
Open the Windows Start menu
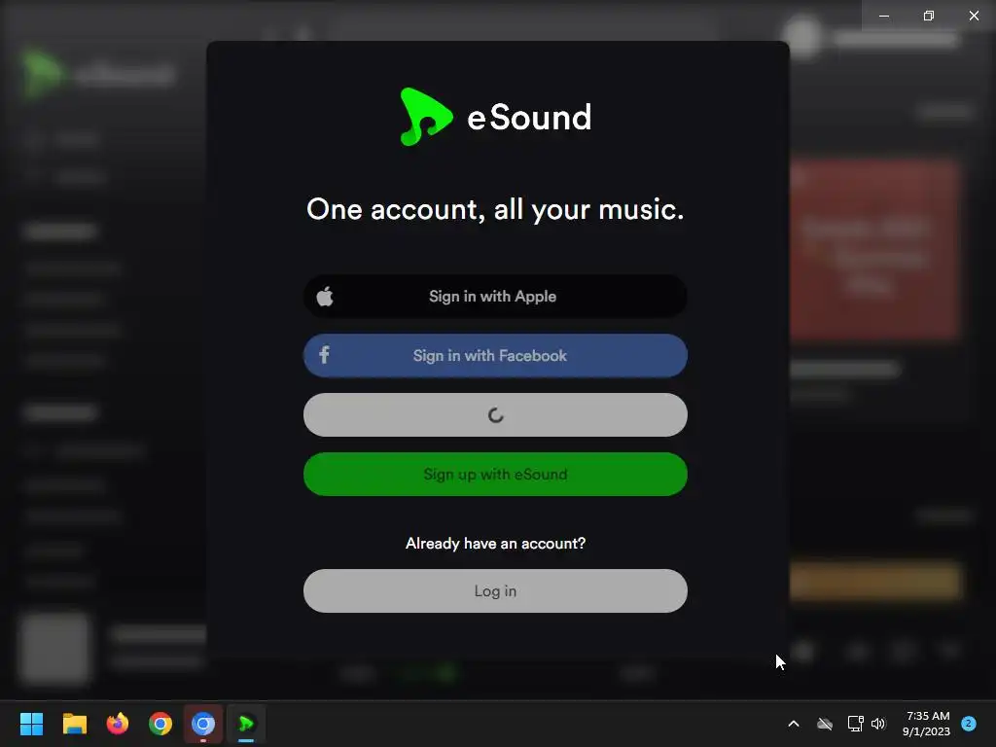(x=31, y=724)
